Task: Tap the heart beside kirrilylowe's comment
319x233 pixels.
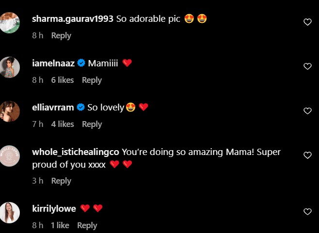Action: click(x=307, y=212)
